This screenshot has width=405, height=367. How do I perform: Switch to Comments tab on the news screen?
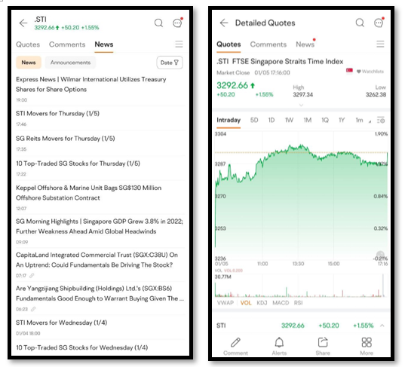(x=67, y=44)
